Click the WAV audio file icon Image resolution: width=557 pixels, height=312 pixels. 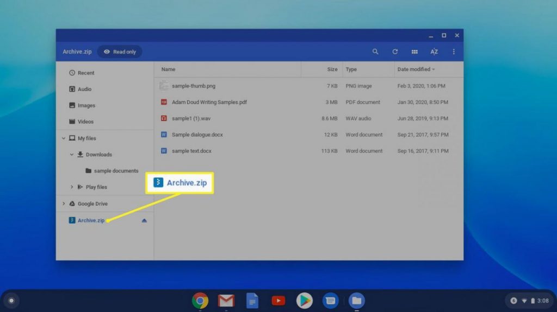(x=164, y=118)
